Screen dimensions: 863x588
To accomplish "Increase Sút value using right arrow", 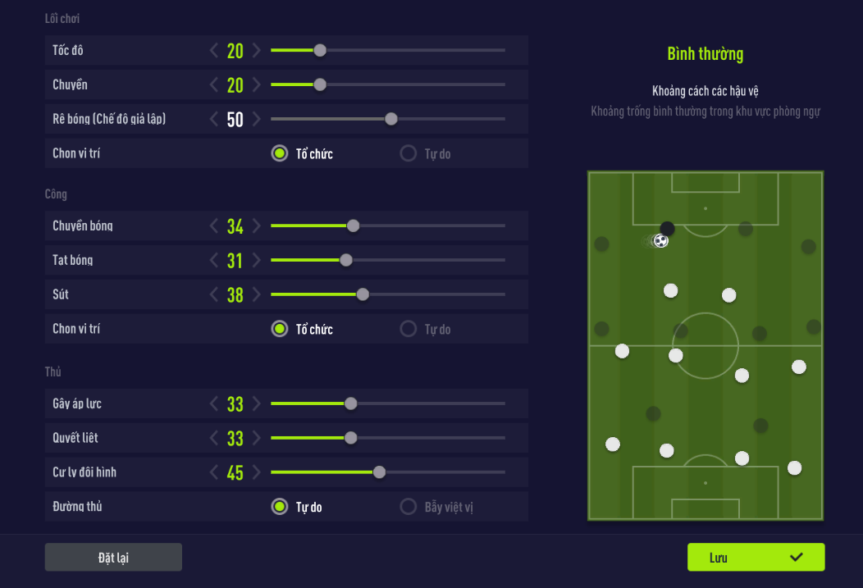I will pos(257,294).
